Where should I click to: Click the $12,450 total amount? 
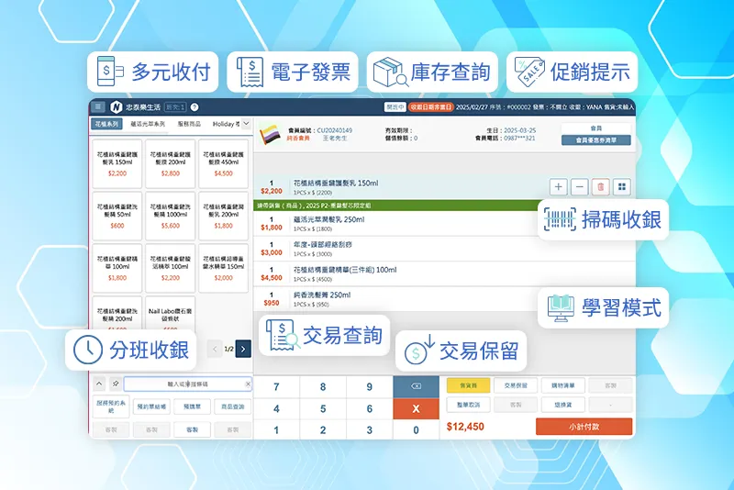pos(465,427)
